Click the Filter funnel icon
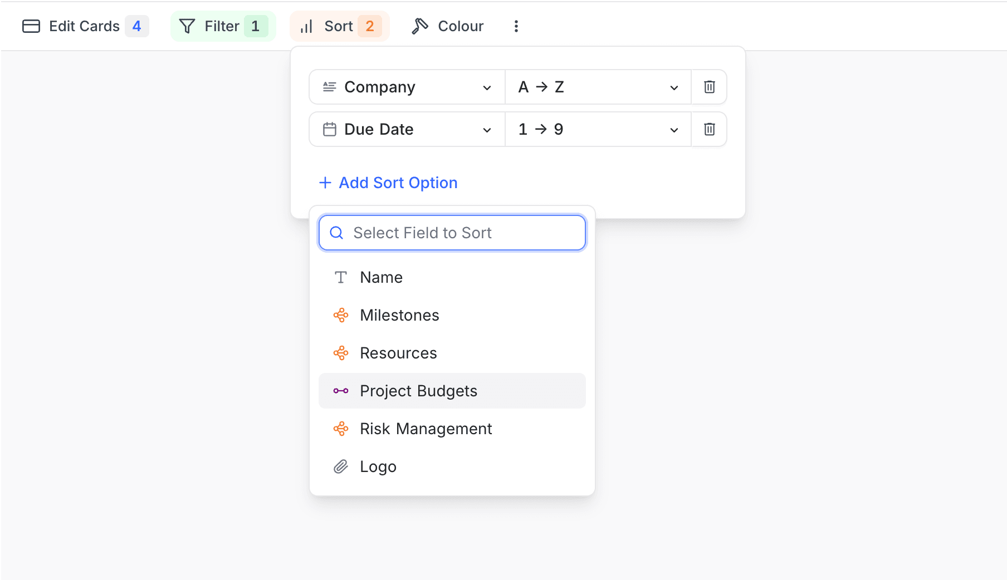Screen dimensions: 1007x580 [187, 26]
